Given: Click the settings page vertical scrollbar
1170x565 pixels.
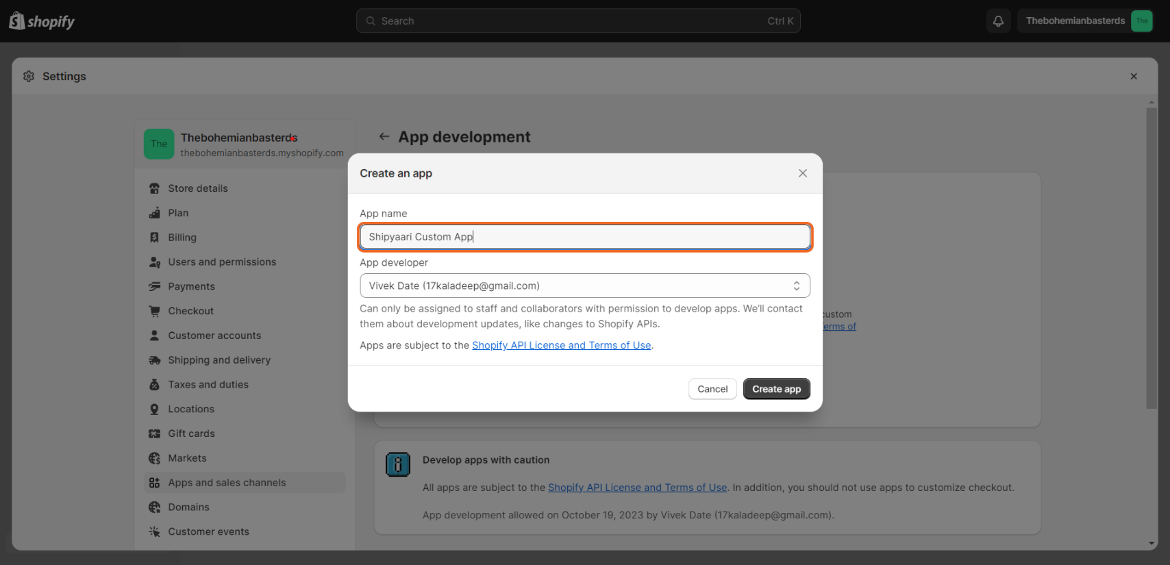Looking at the screenshot, I should 1152,258.
